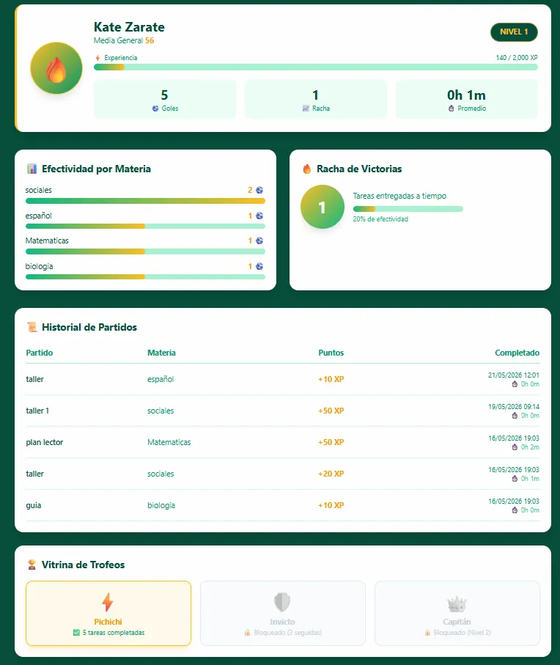This screenshot has width=560, height=665.
Task: Click the Materia column header
Action: (x=161, y=353)
